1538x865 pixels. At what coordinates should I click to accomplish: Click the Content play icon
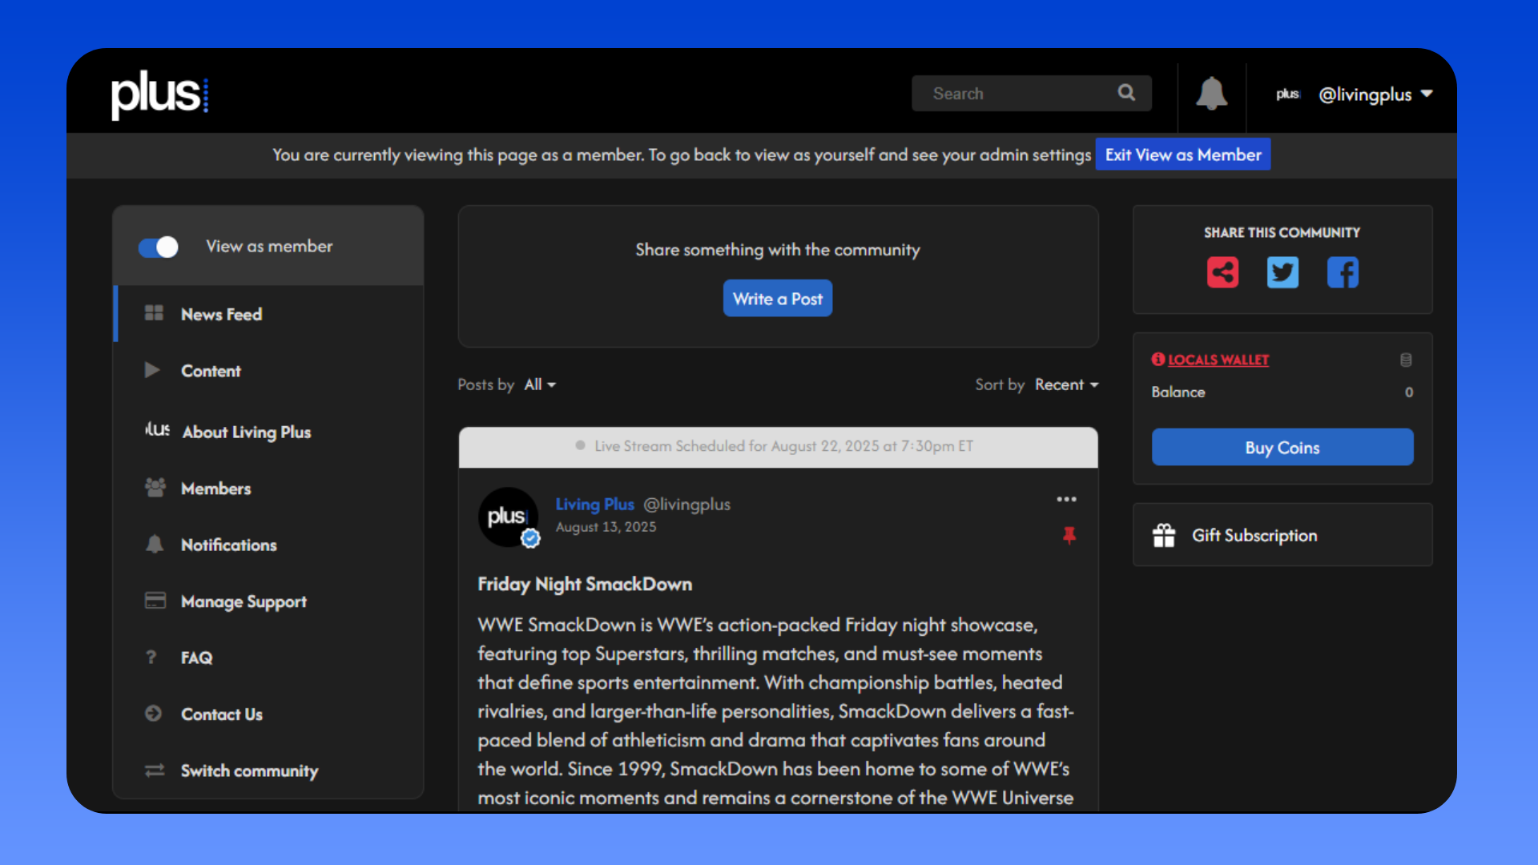point(152,370)
